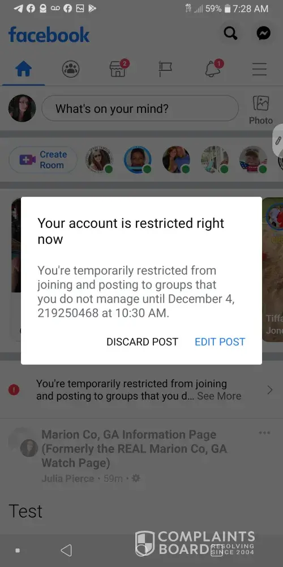Image resolution: width=283 pixels, height=567 pixels.
Task: Open the Pages flag icon
Action: [165, 69]
